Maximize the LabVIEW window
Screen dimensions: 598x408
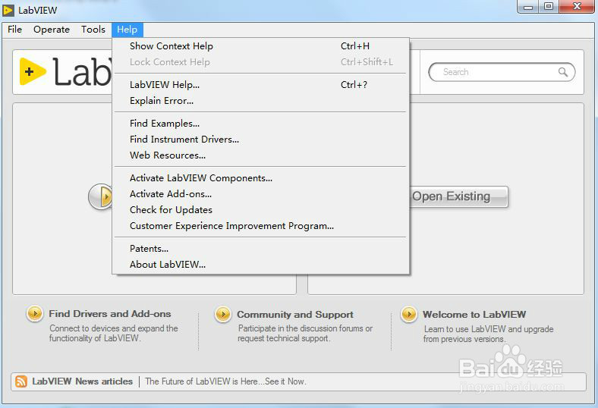549,7
